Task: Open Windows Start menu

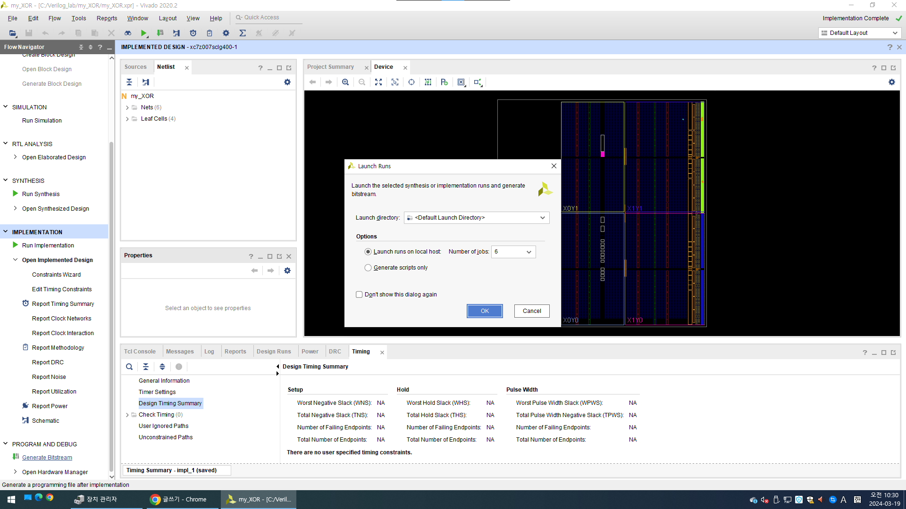Action: pyautogui.click(x=11, y=499)
